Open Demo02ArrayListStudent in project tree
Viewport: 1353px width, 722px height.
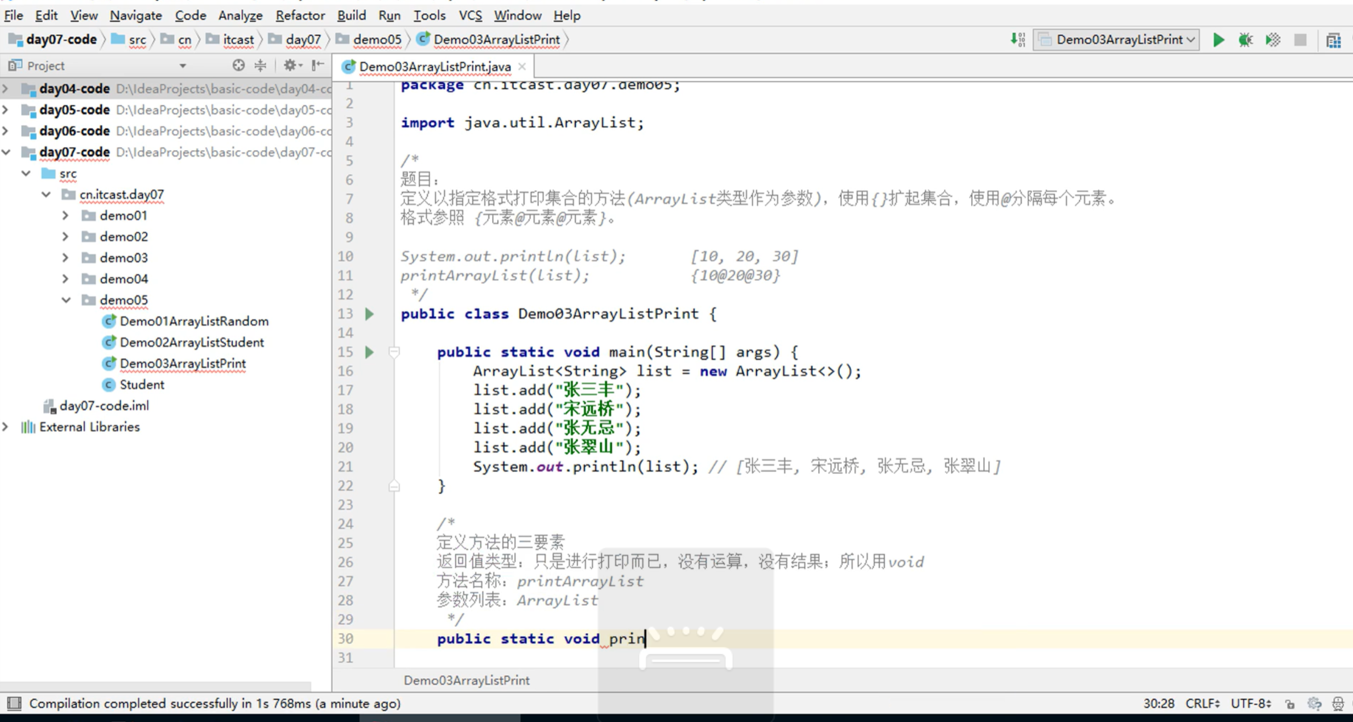pos(191,343)
